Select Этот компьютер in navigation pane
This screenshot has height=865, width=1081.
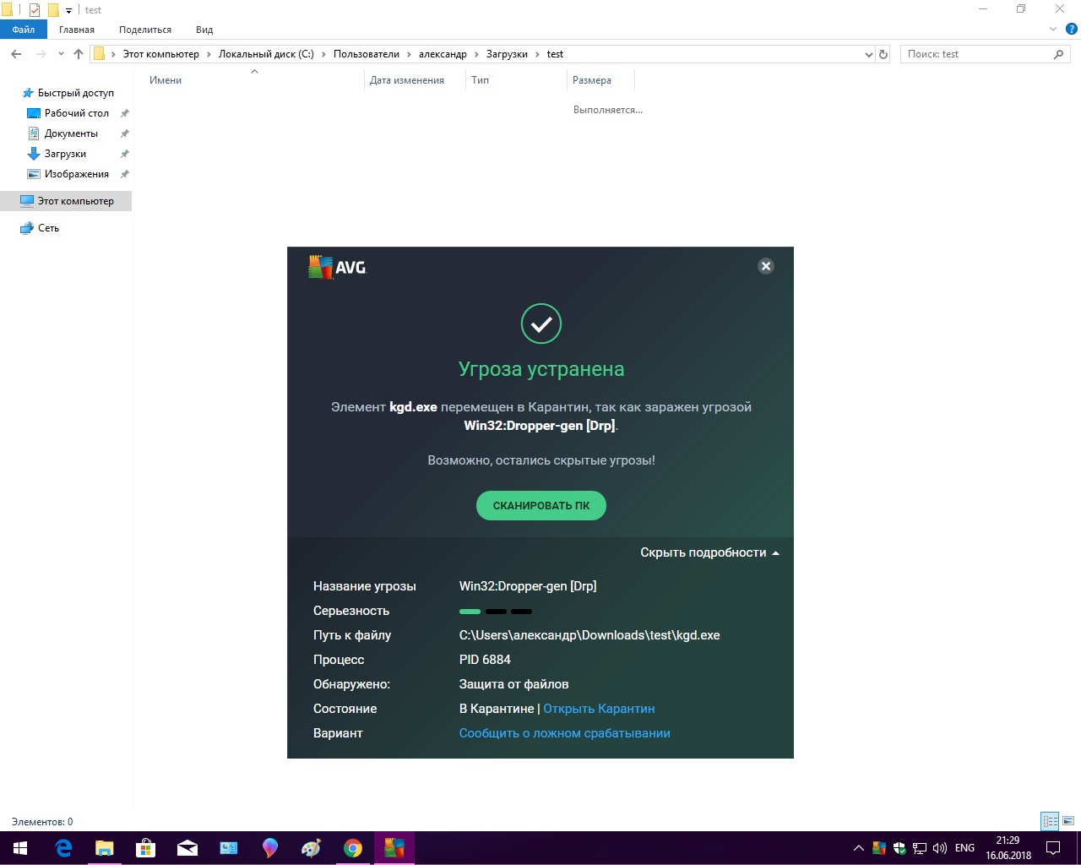[66, 201]
